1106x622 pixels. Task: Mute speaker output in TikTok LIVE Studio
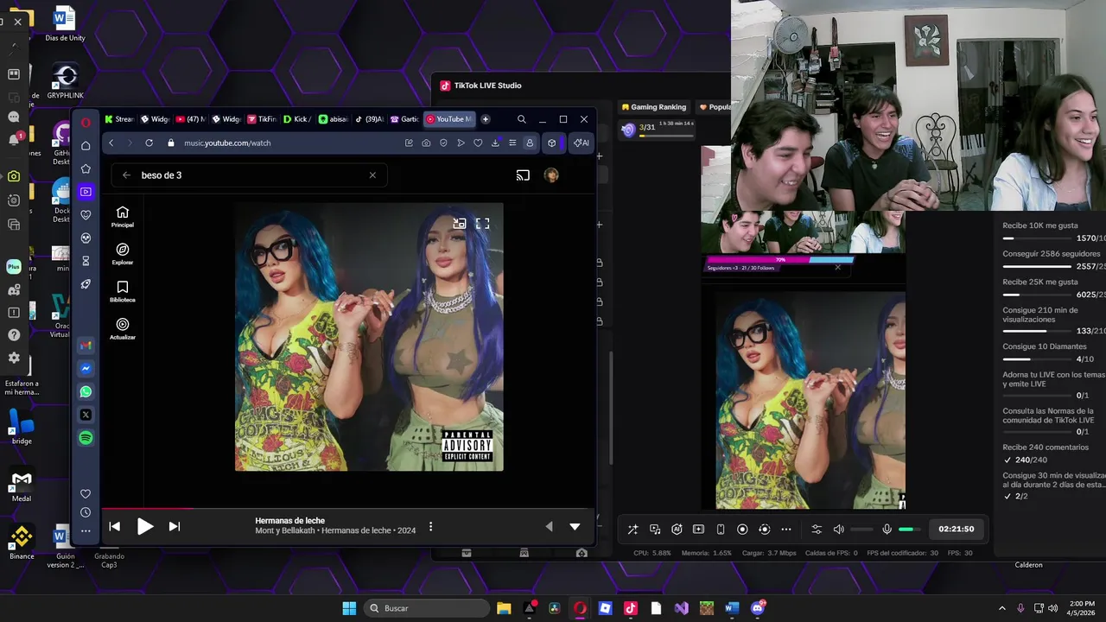[838, 529]
